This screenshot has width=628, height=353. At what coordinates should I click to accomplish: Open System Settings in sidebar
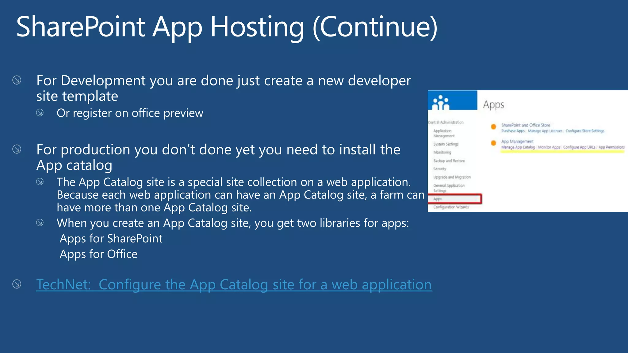click(x=446, y=144)
